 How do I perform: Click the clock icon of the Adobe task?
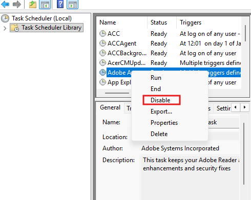click(102, 73)
